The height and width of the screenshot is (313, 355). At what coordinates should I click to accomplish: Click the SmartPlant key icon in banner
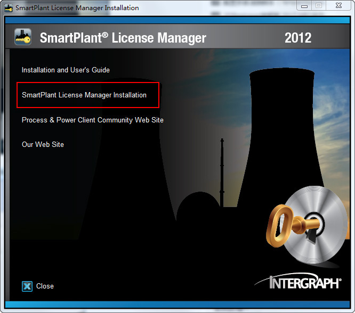coord(23,37)
